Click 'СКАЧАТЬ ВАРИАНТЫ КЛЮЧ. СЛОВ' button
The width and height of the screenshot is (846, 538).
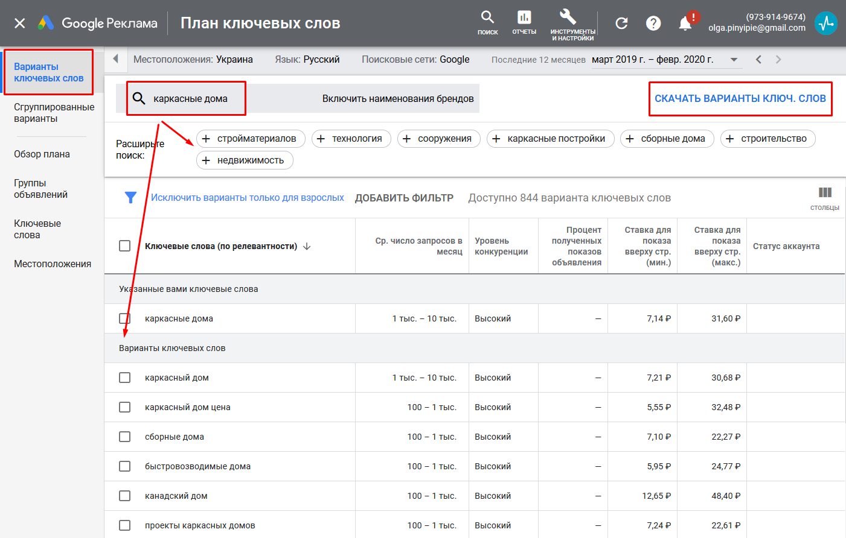(740, 98)
